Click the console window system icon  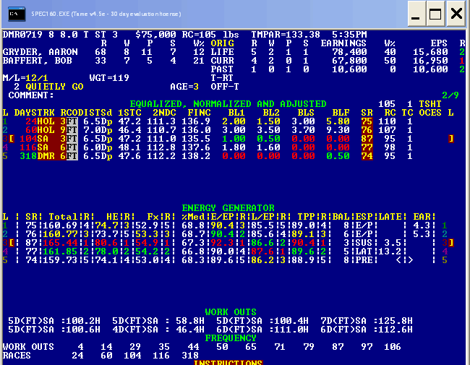pyautogui.click(x=17, y=14)
